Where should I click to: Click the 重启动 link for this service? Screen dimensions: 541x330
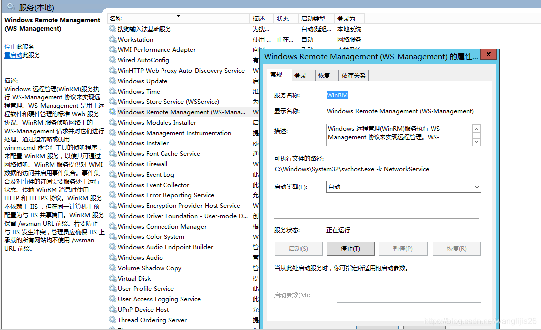13,55
